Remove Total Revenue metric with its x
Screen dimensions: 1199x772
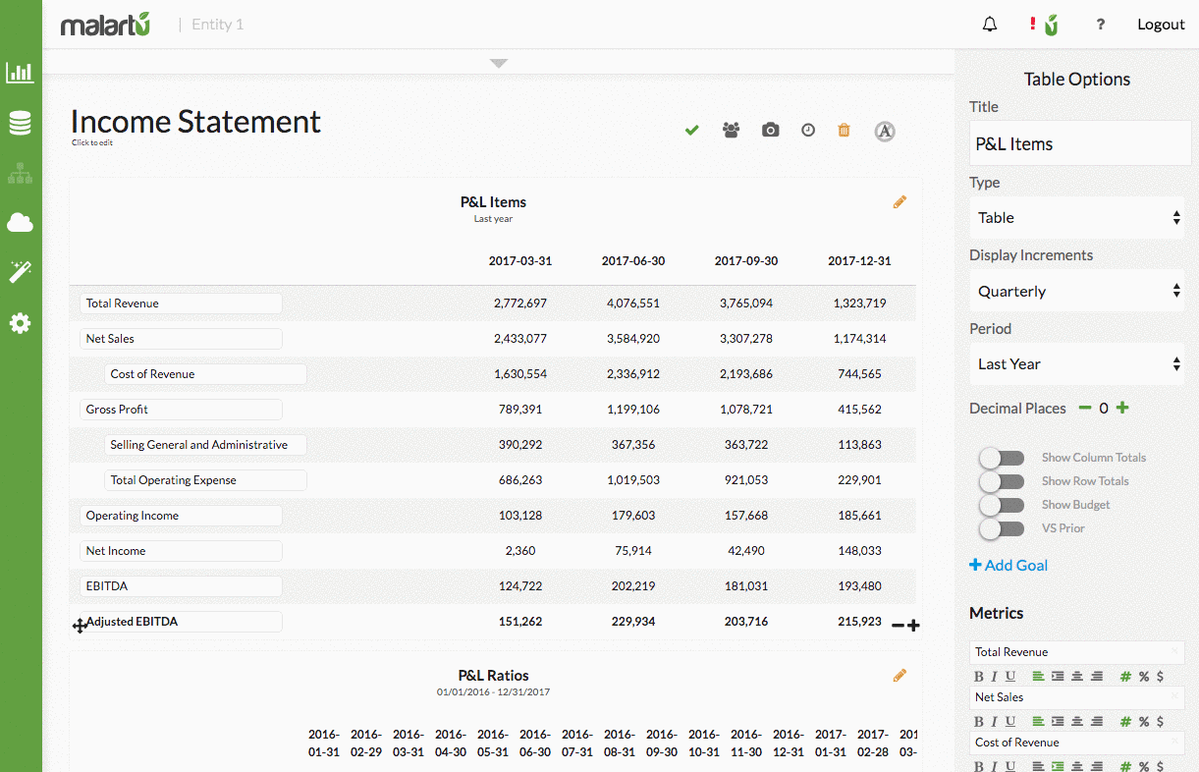click(1174, 651)
